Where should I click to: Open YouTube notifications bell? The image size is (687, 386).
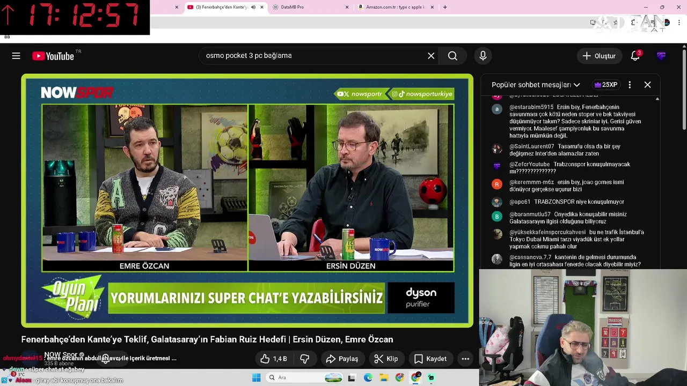(635, 56)
